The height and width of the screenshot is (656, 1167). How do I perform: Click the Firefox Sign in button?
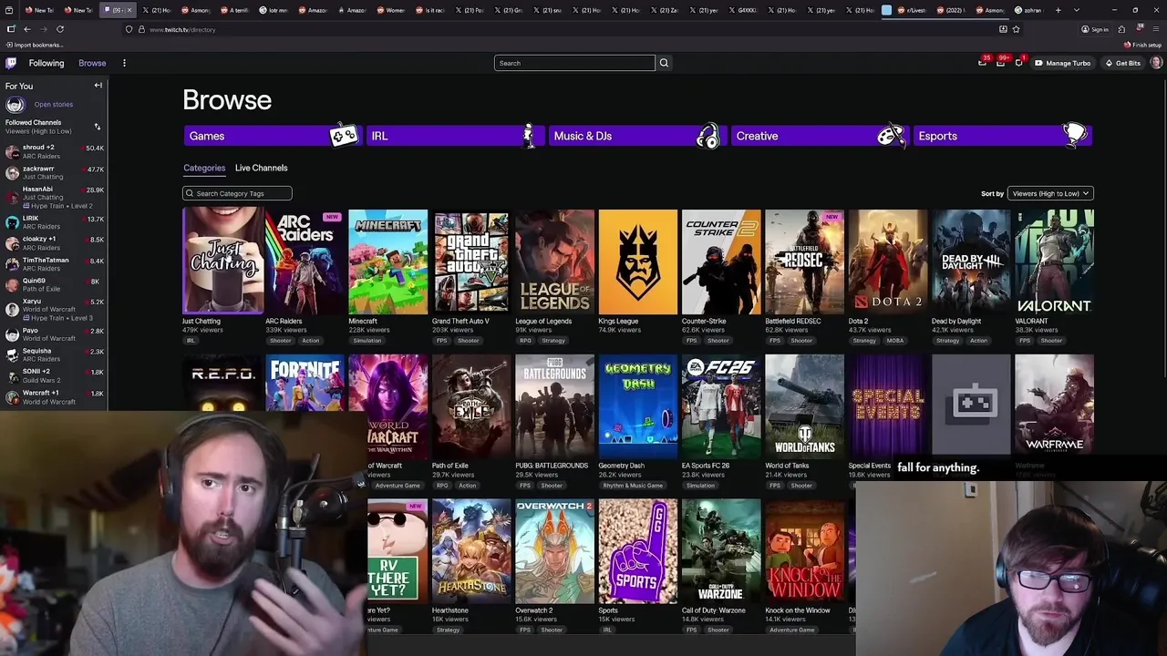1095,29
